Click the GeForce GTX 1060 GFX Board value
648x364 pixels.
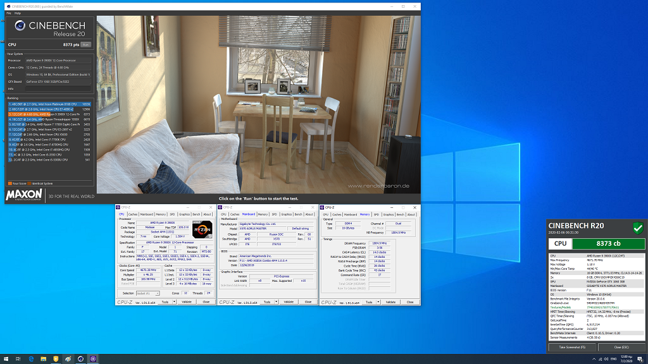pyautogui.click(x=58, y=82)
